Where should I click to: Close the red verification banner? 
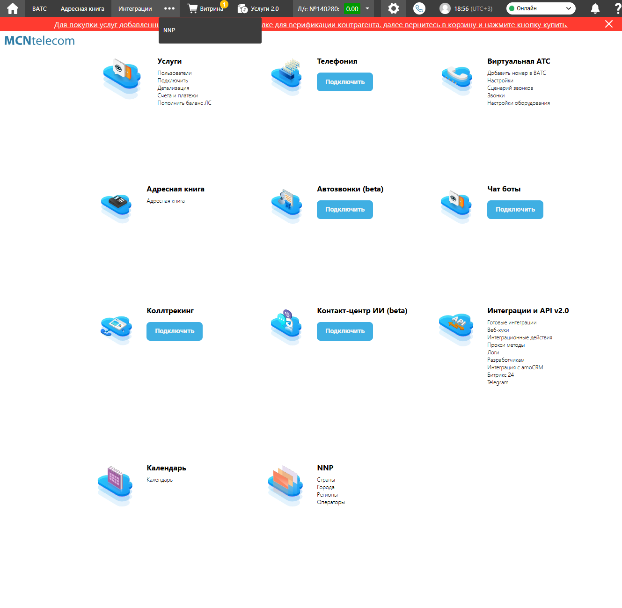(x=609, y=24)
